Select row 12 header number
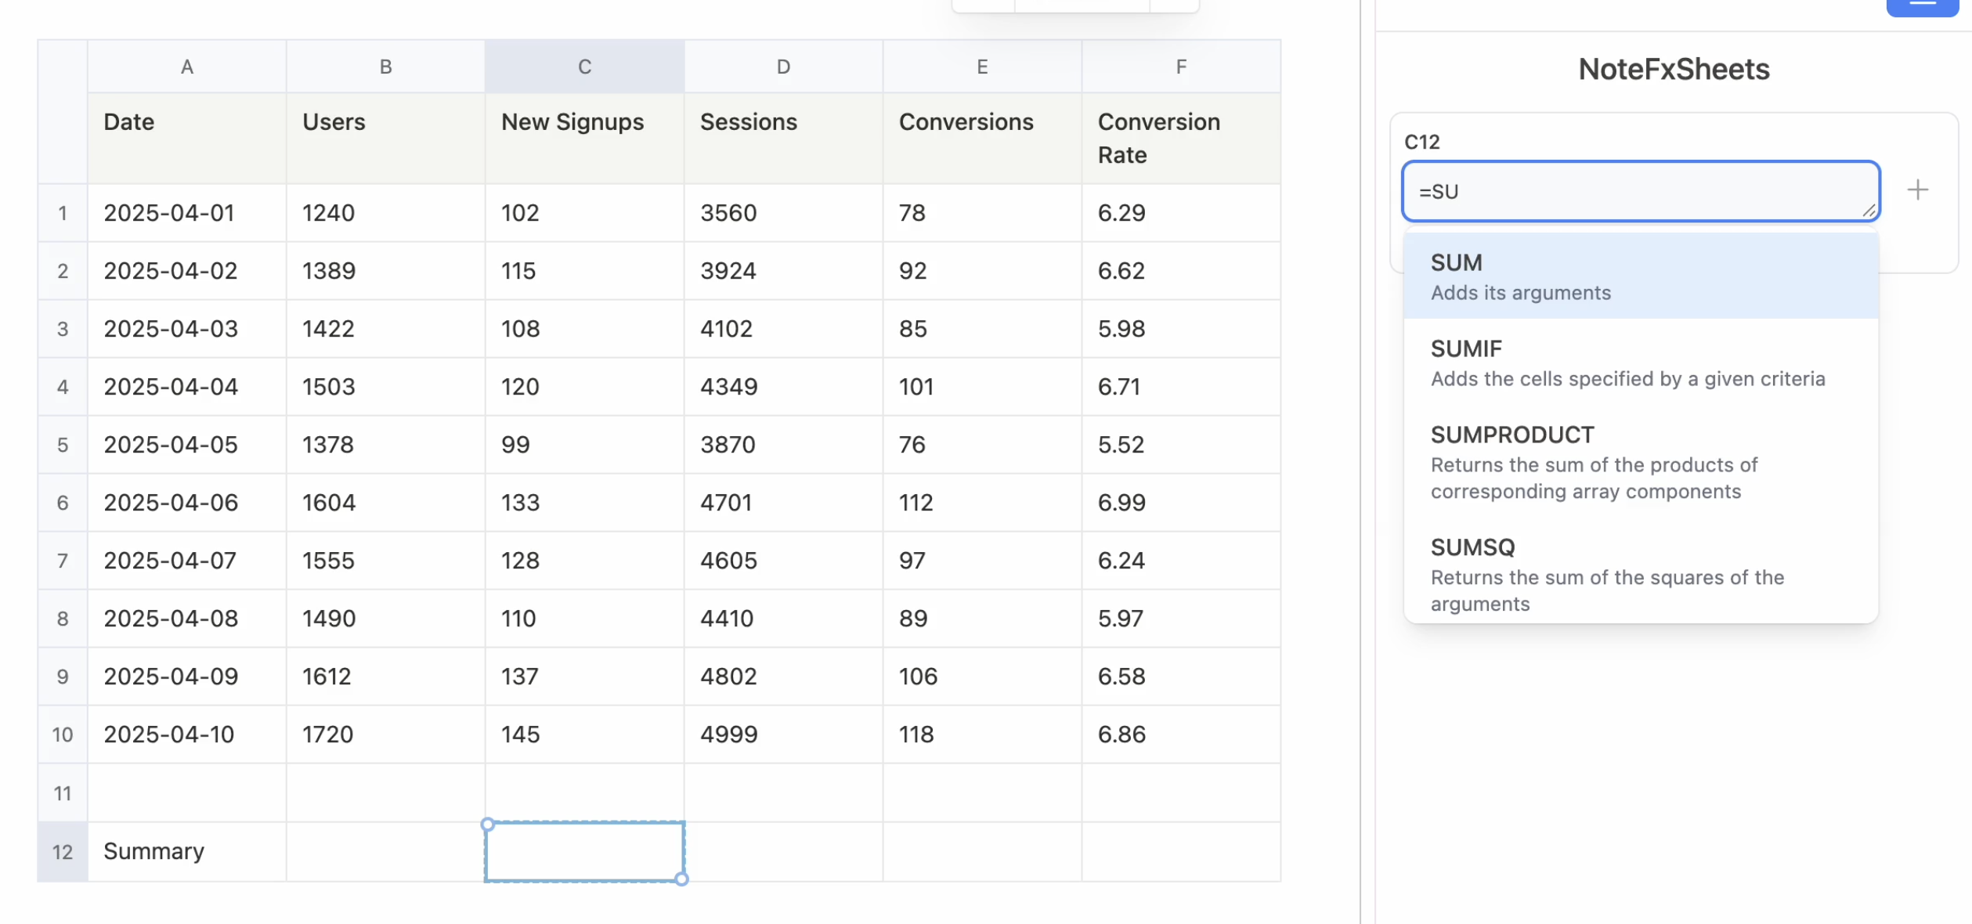This screenshot has width=1972, height=924. point(63,851)
